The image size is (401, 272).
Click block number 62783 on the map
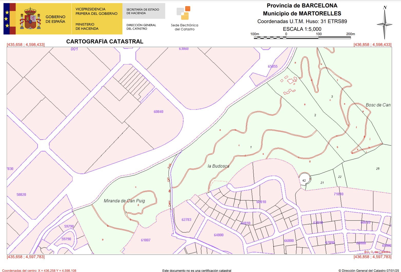pyautogui.click(x=186, y=220)
